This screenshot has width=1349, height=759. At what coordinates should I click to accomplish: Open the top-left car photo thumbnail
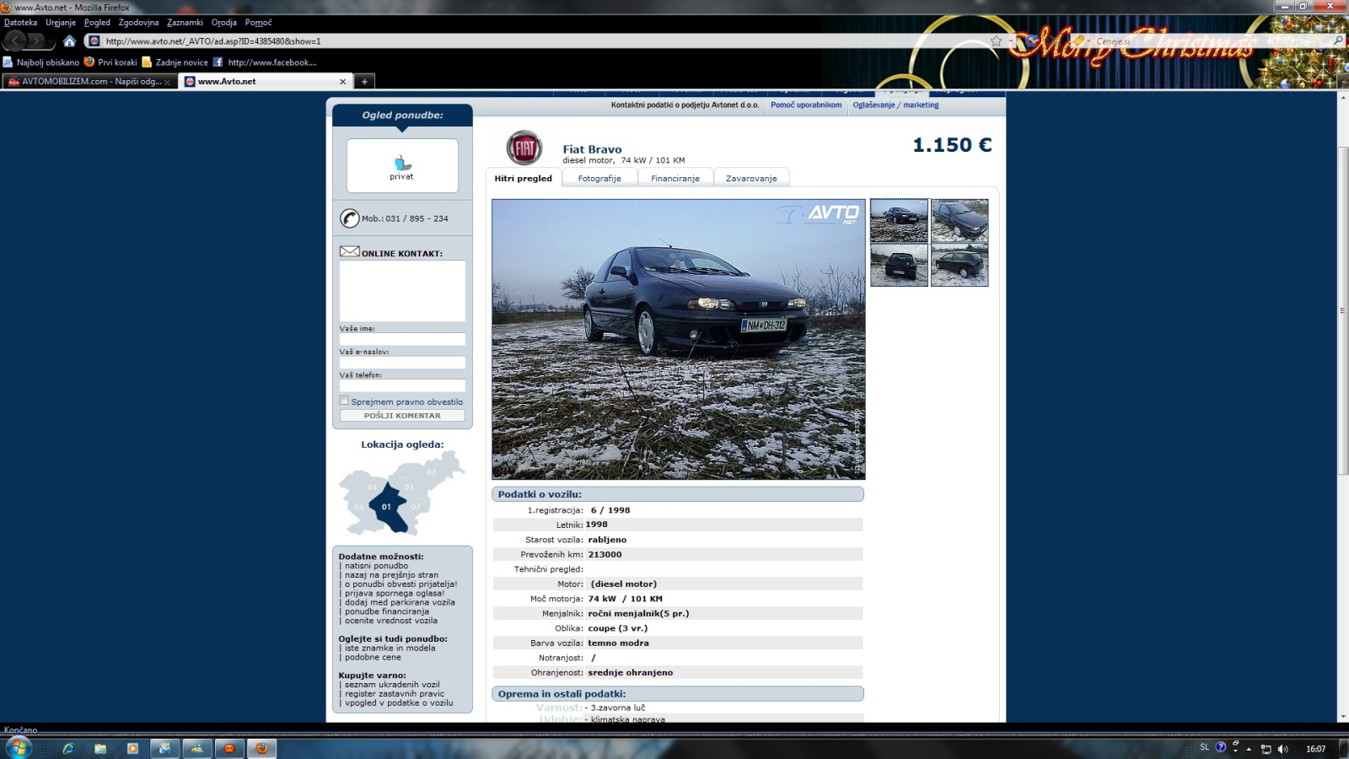pos(899,221)
